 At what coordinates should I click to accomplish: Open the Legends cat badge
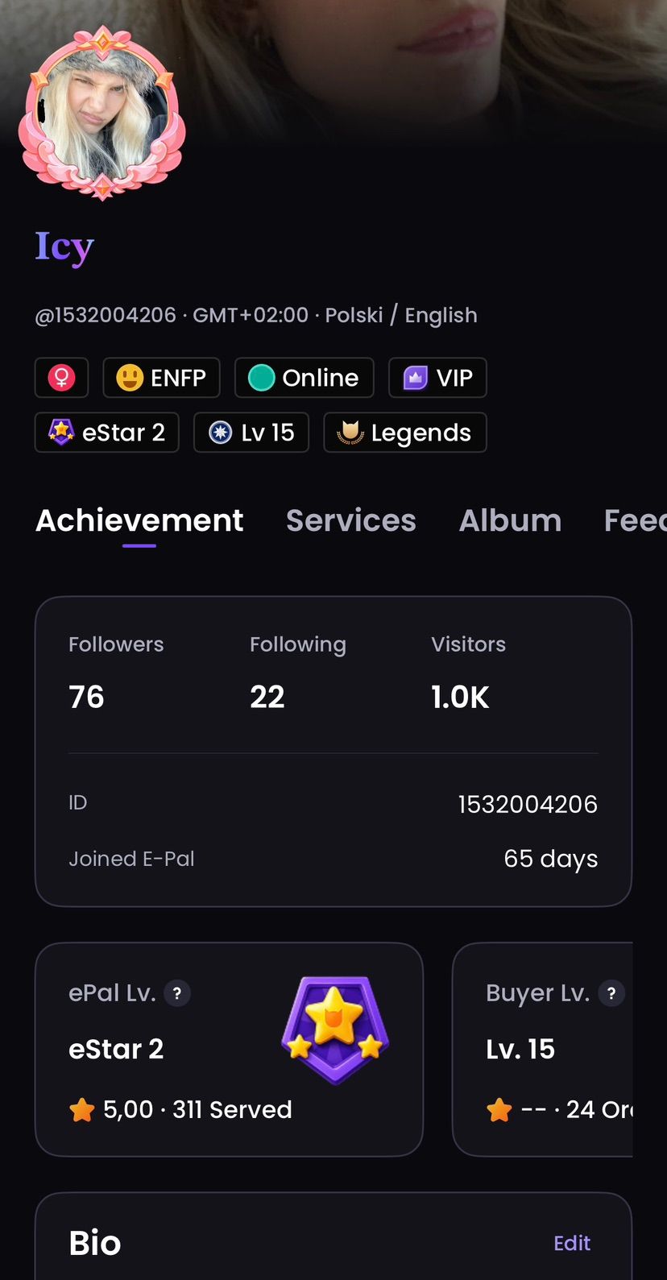point(405,433)
